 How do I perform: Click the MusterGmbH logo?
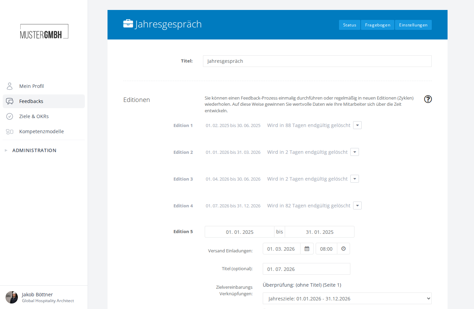pos(44,31)
